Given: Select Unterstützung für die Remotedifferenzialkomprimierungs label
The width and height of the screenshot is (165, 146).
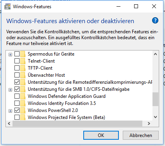Looking at the screenshot, I should coord(90,82).
